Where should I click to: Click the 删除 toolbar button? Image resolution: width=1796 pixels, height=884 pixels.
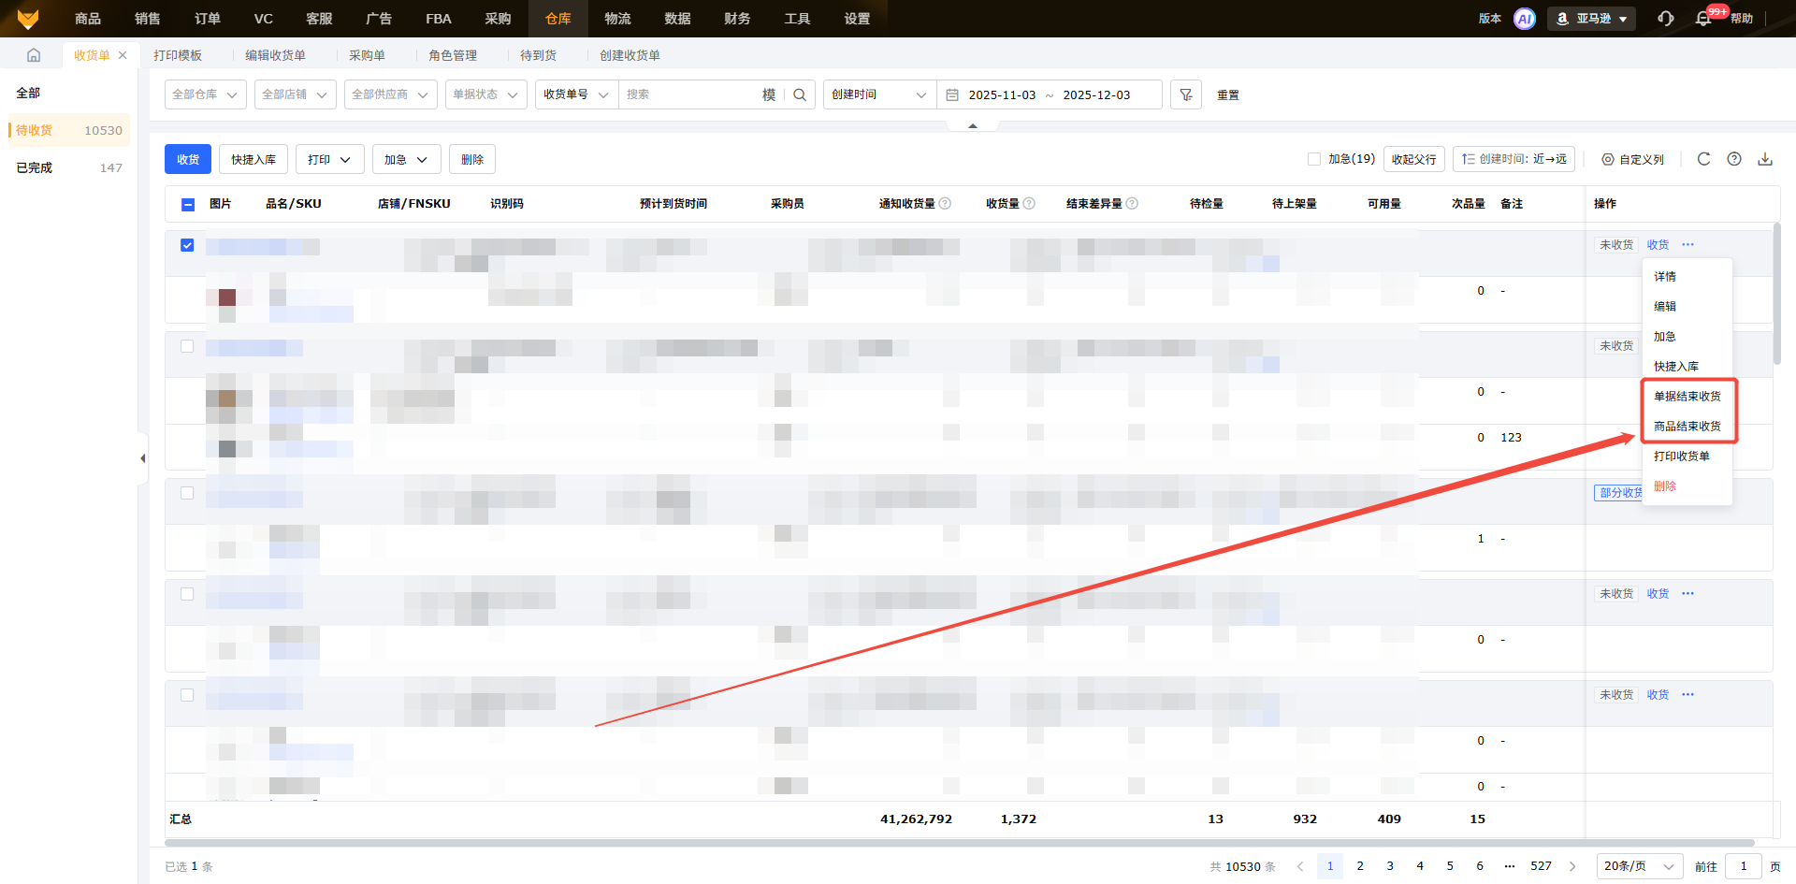coord(472,159)
